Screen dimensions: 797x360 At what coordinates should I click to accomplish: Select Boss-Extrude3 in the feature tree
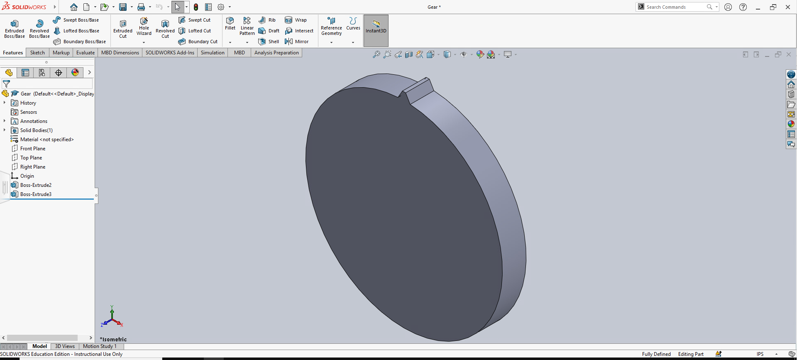click(36, 194)
